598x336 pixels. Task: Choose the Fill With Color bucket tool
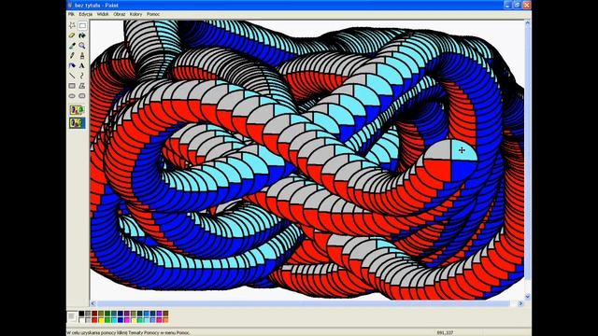coord(82,35)
